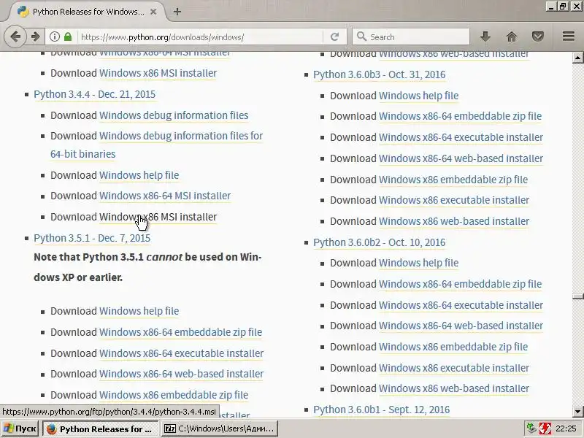Download Python 3.6.0b2 x86-64 web-based installer
Image resolution: width=584 pixels, height=438 pixels.
[x=461, y=326]
